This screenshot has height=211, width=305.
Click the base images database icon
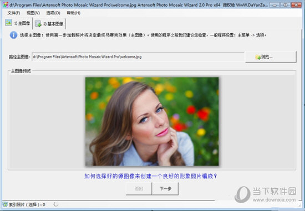(x=38, y=23)
